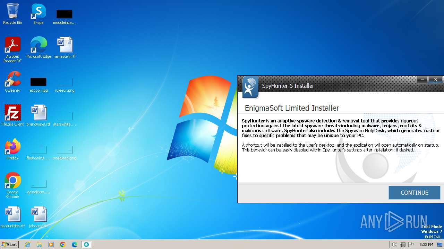
Task: Close the SpyHunter 5 Installer window
Action: tap(435, 80)
